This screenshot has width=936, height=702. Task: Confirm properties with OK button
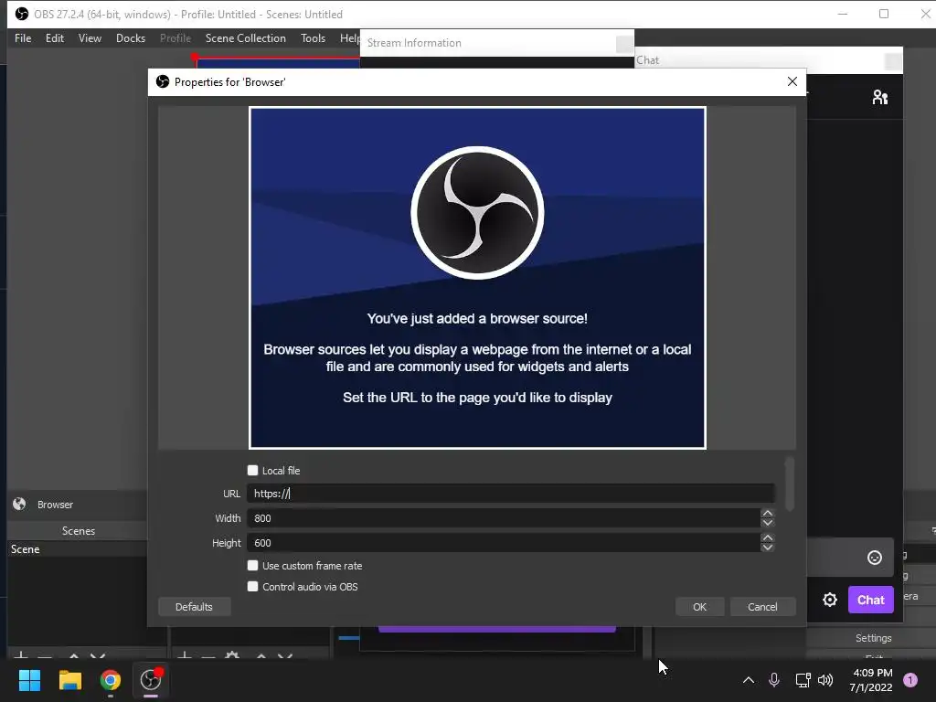coord(699,607)
